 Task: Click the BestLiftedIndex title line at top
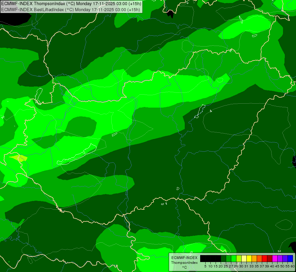click(70, 10)
